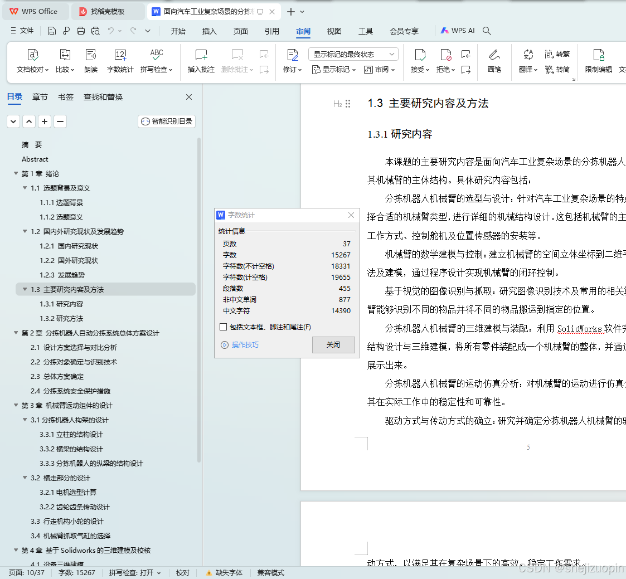
Task: Convert text with 繁转简
Action: tap(557, 70)
